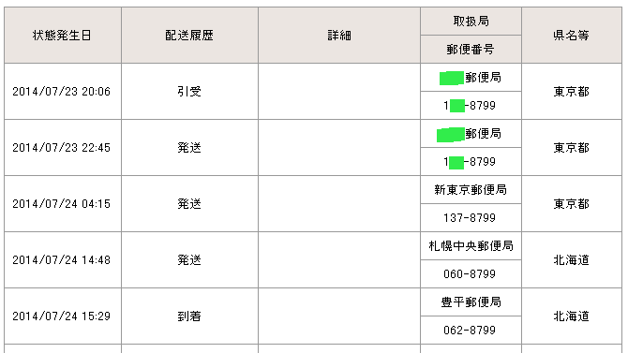Click the 到着 status cell
Image resolution: width=628 pixels, height=353 pixels.
189,316
